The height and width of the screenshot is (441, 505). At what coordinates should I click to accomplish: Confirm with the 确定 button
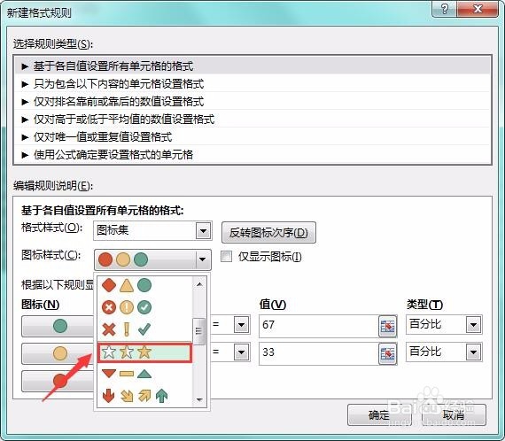379,415
